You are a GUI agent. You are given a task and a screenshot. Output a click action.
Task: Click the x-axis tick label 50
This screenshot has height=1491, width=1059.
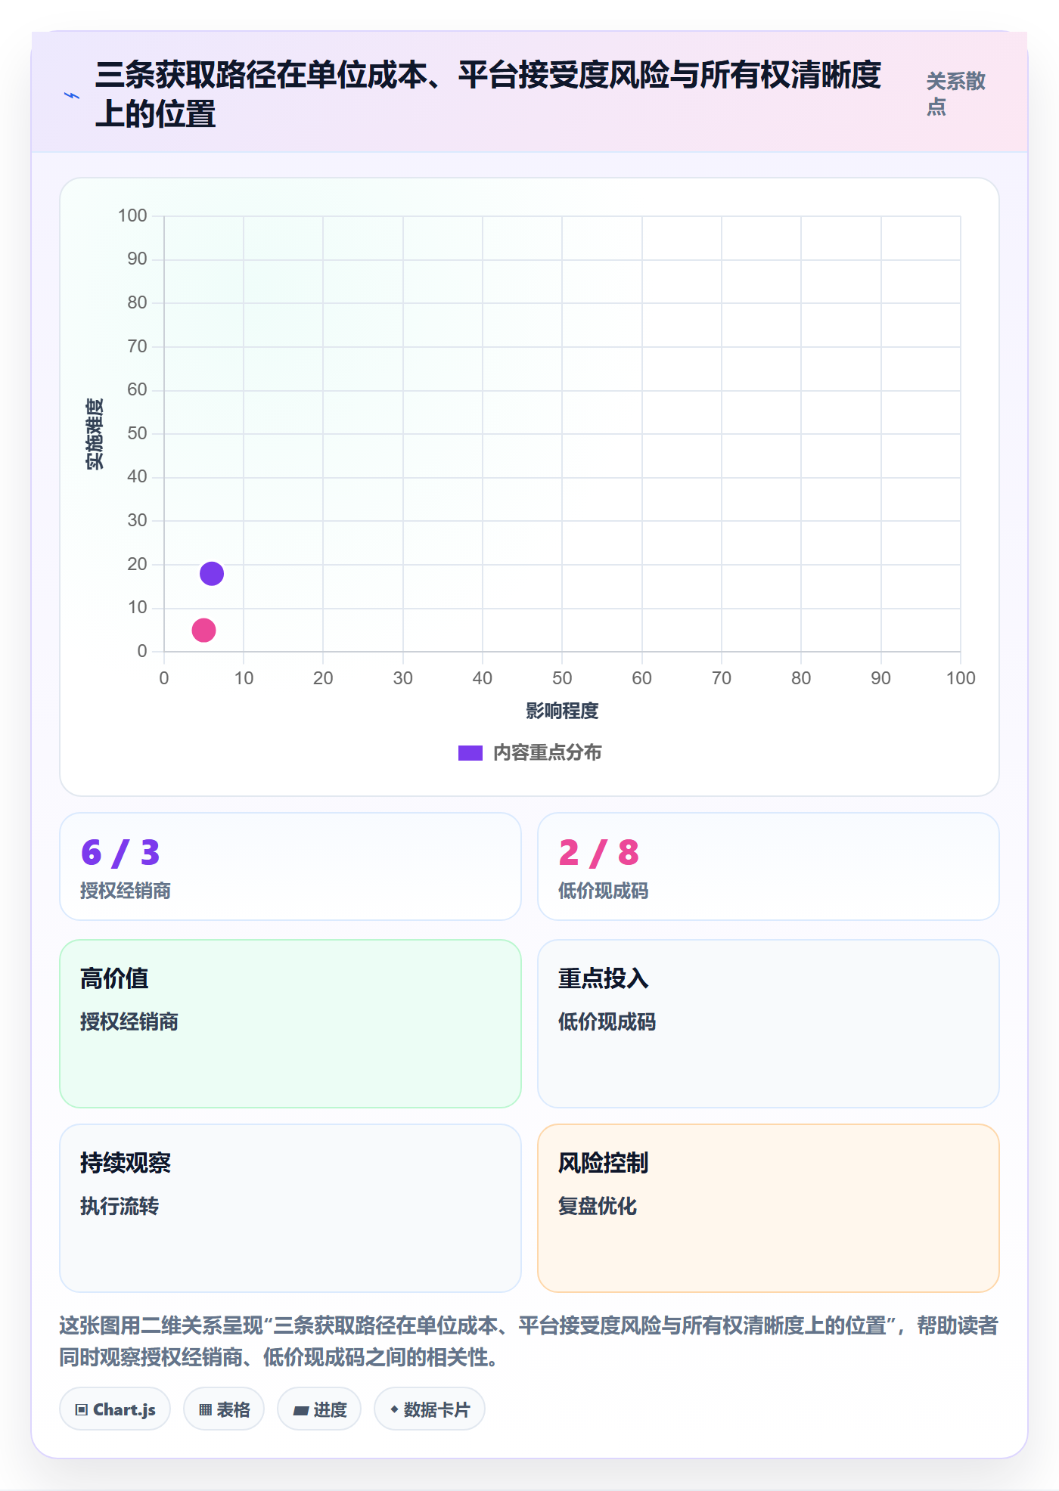(562, 678)
